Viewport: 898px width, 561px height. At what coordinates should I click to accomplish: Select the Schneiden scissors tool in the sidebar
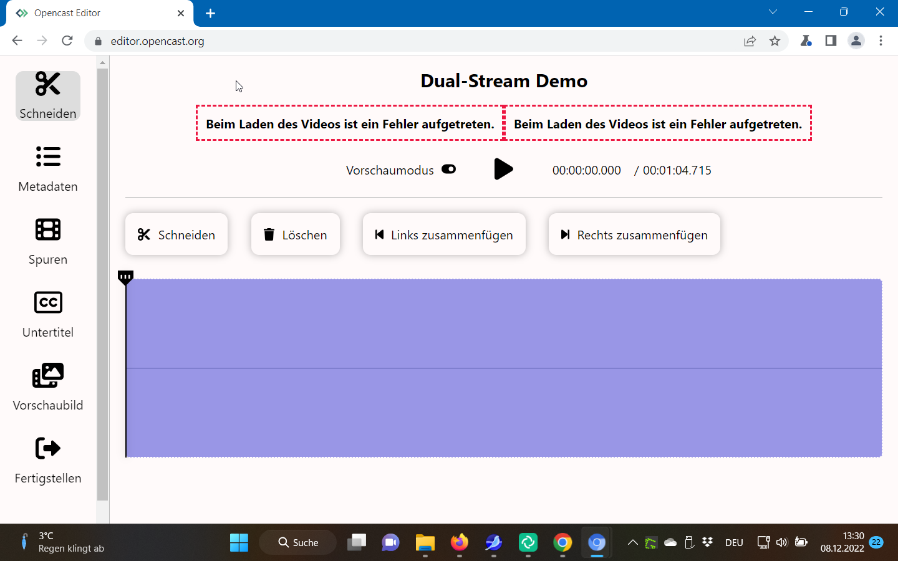click(x=47, y=95)
